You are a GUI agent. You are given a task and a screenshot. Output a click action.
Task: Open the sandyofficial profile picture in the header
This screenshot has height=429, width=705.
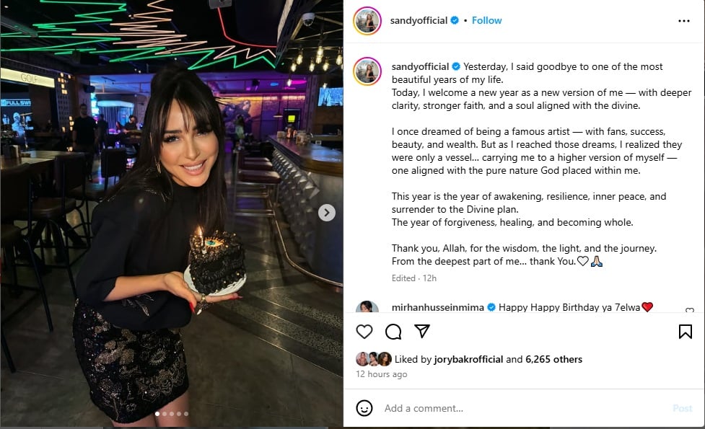click(x=367, y=21)
